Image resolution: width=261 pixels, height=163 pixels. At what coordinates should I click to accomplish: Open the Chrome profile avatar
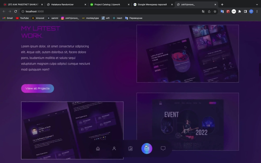[251, 11]
